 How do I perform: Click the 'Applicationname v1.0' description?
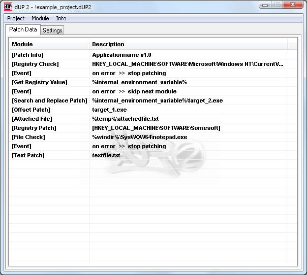(x=121, y=55)
